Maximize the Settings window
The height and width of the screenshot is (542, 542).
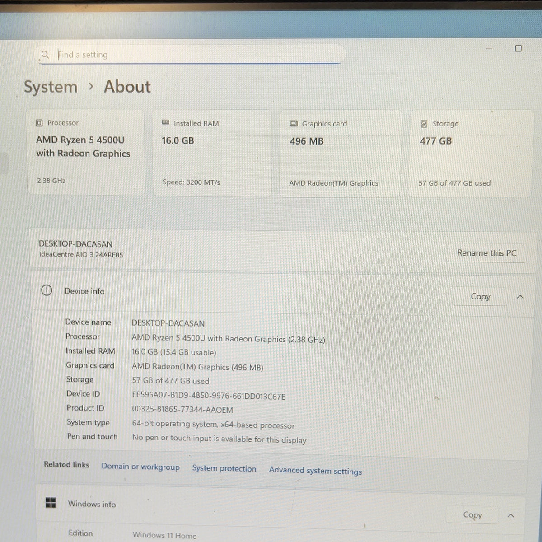point(518,48)
